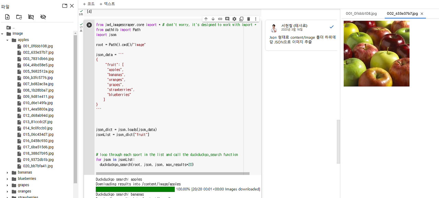Expand the bananas folder

[7, 172]
